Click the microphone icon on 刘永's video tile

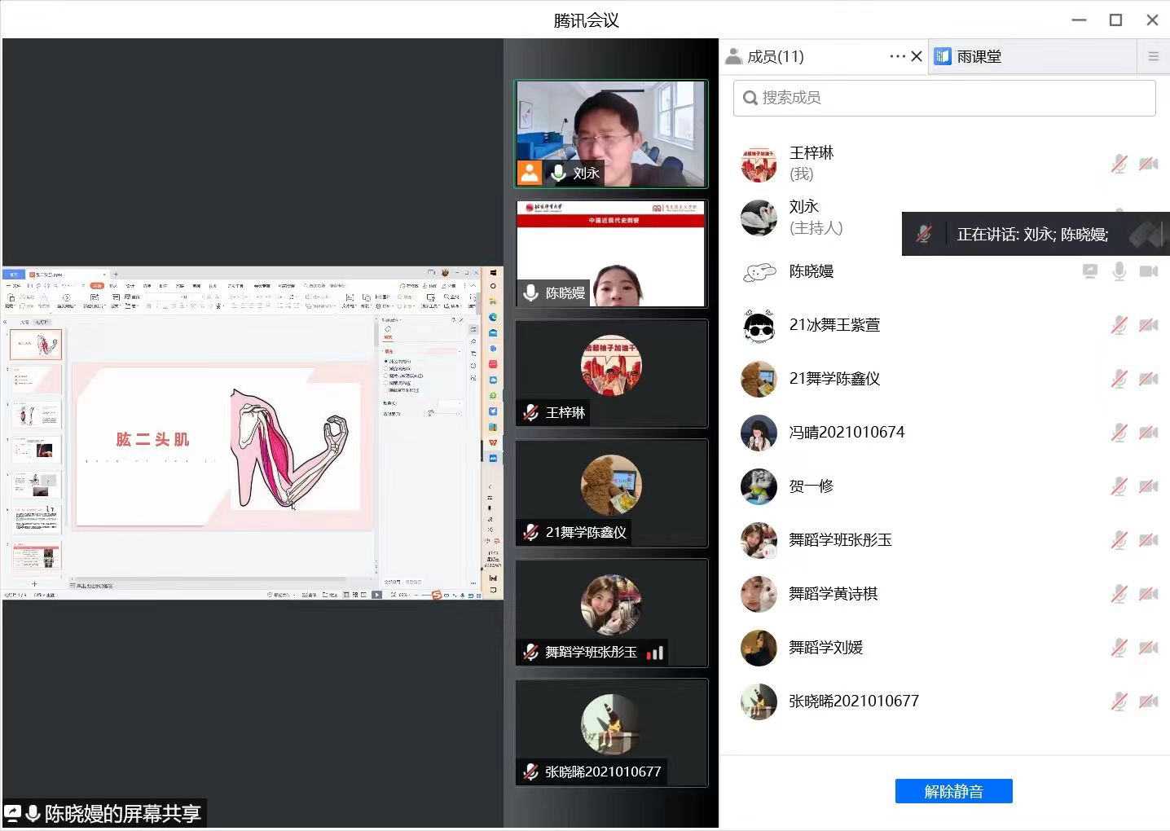coord(557,172)
